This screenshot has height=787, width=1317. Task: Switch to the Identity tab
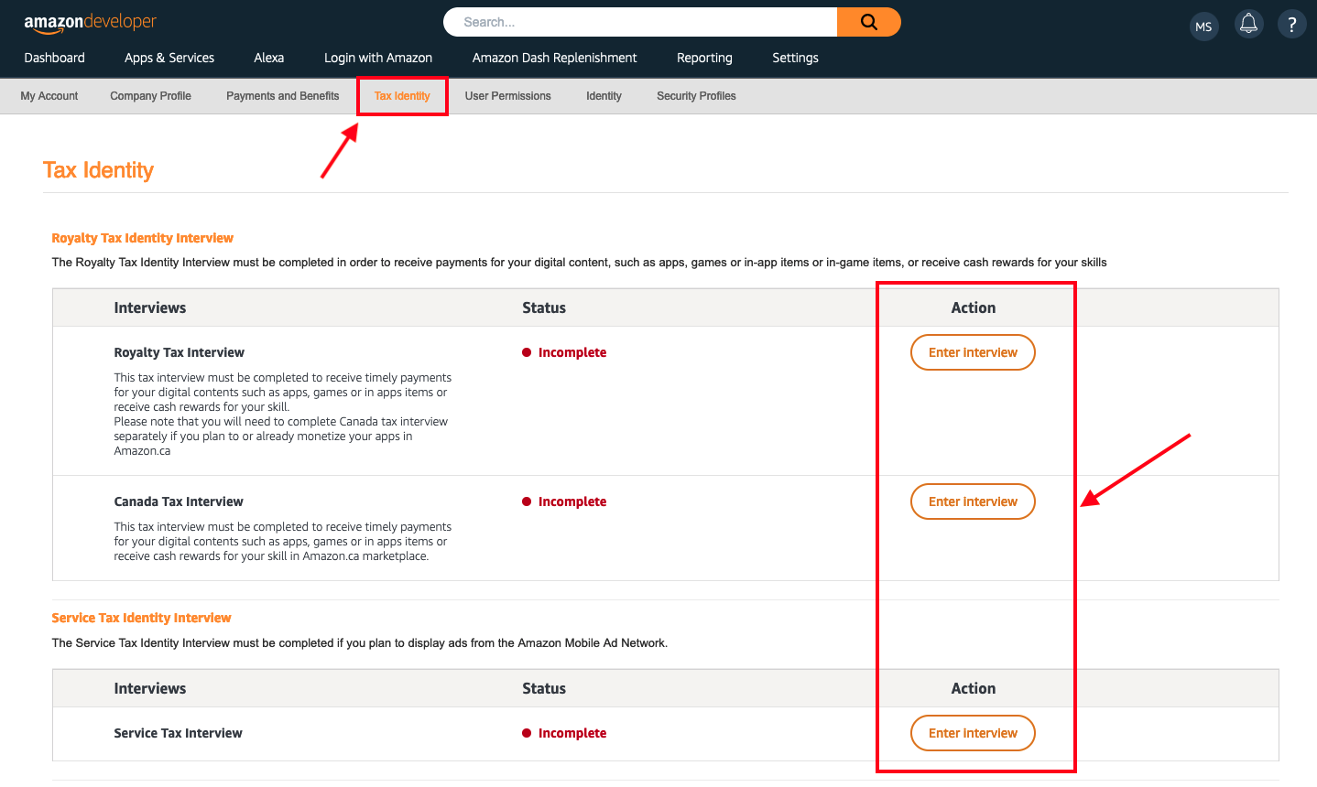point(604,96)
